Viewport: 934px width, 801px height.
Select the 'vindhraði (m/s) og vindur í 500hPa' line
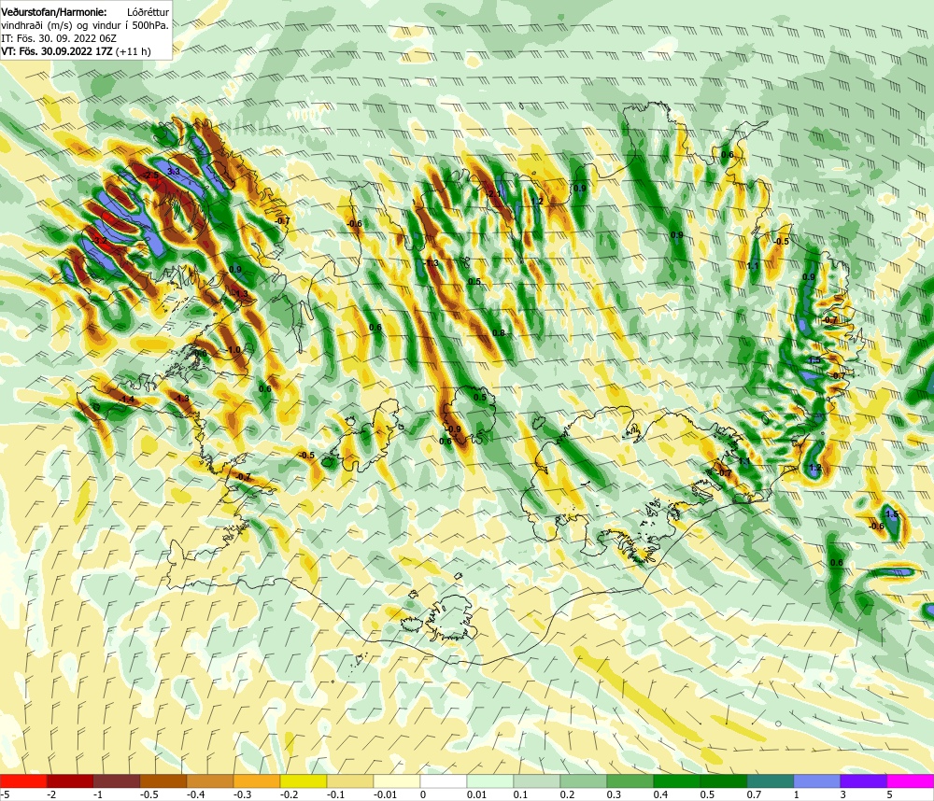pos(85,25)
